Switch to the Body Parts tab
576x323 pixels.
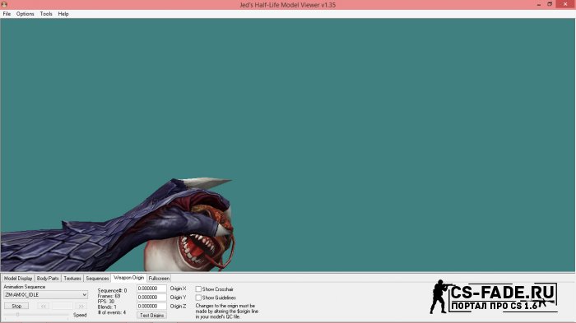click(x=48, y=279)
